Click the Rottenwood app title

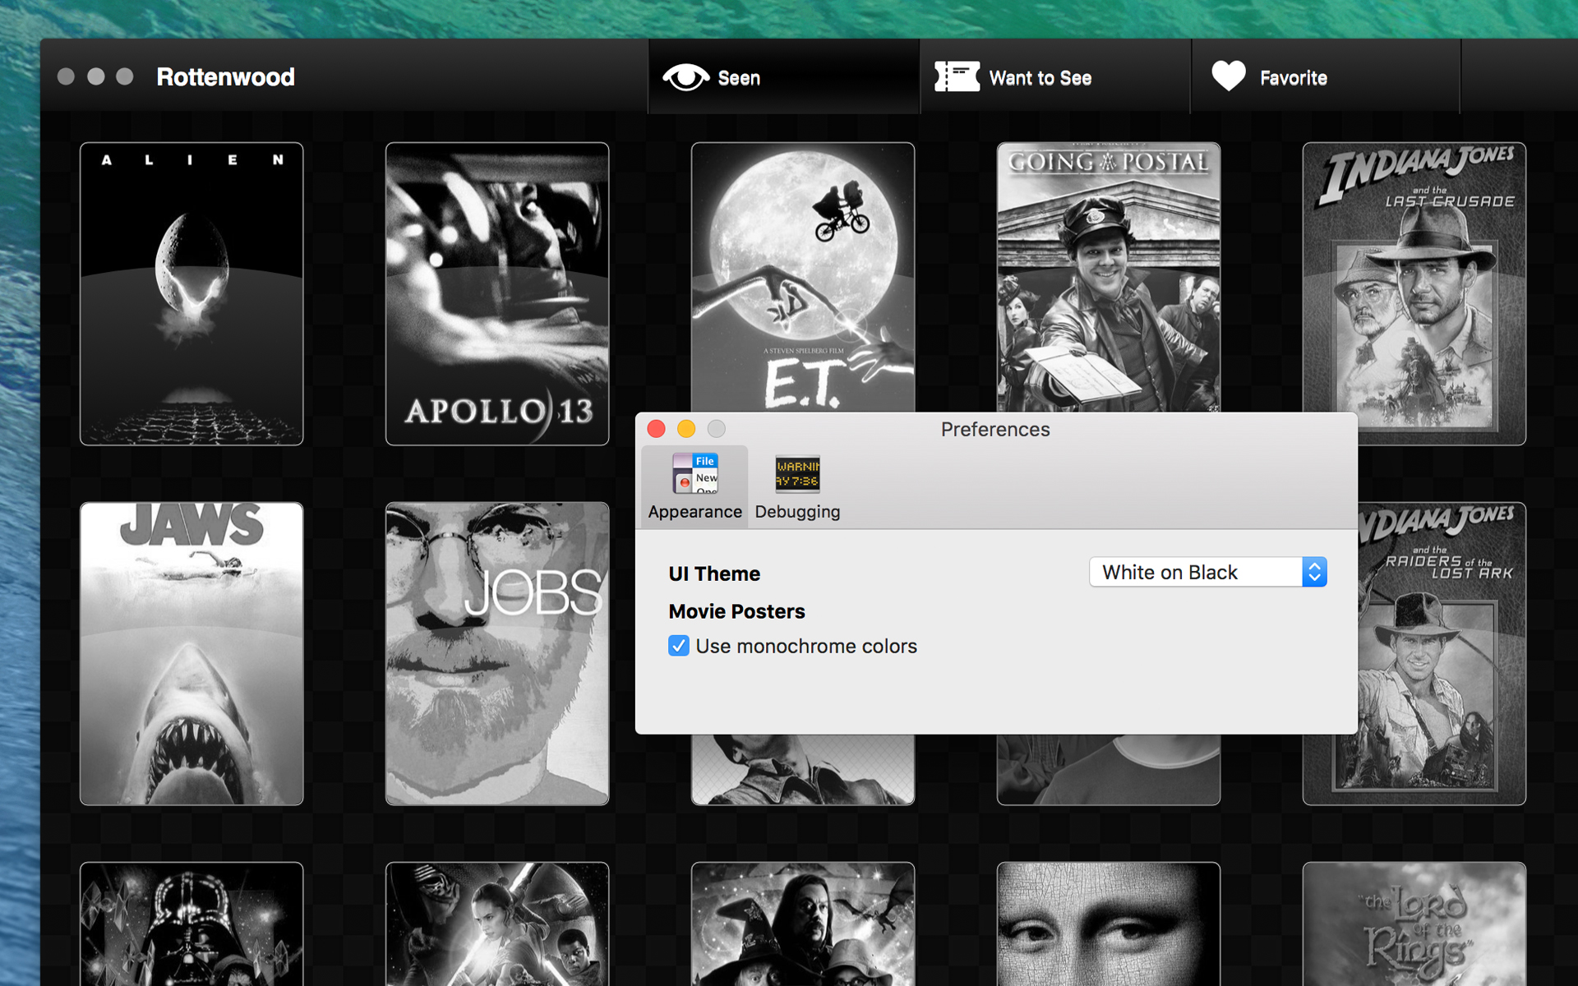(x=225, y=76)
